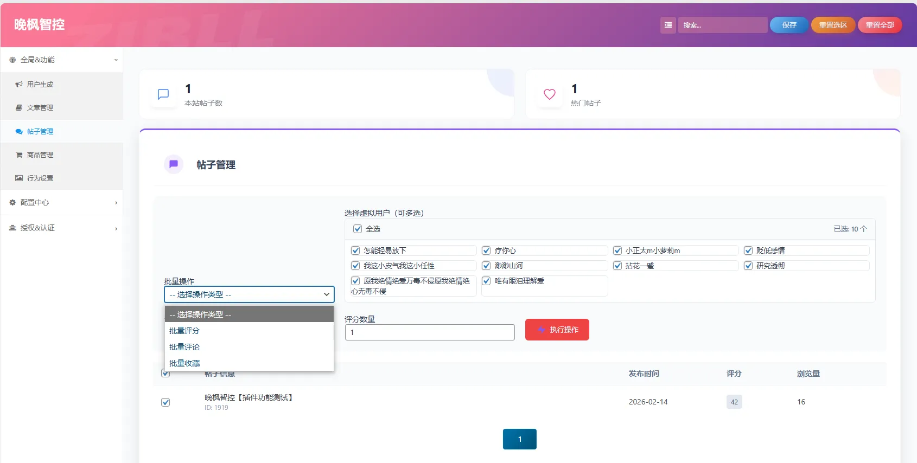Click the post title 晚枫智控【插件功能测试】
Screen dimensions: 917x463
(250, 397)
